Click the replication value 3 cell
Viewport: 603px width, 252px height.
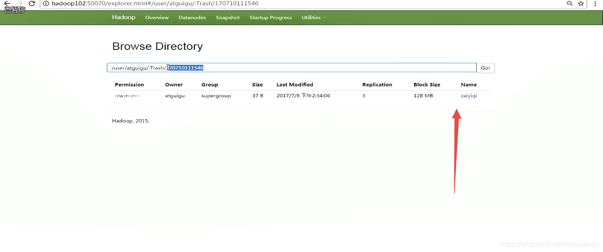364,96
